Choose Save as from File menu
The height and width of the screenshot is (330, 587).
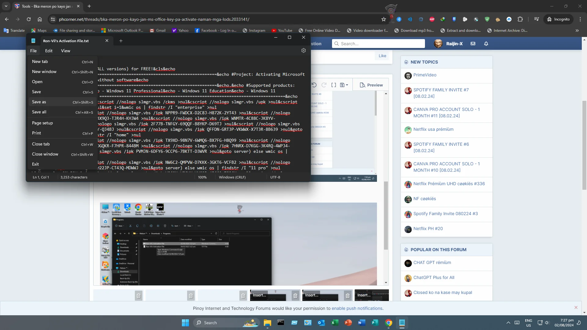pos(63,102)
